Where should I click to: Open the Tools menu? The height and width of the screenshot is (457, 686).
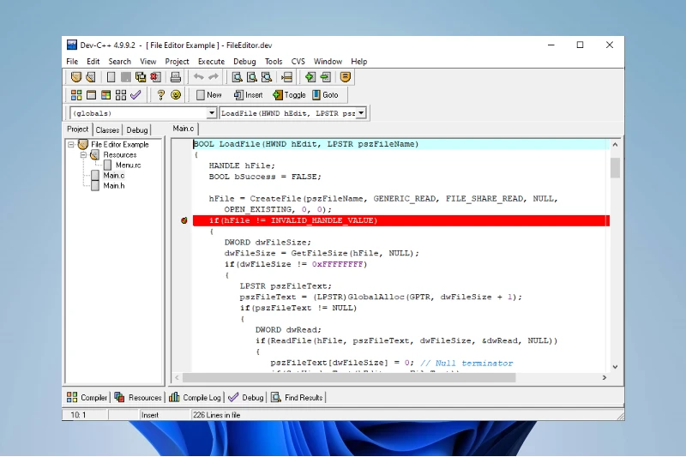pos(274,62)
